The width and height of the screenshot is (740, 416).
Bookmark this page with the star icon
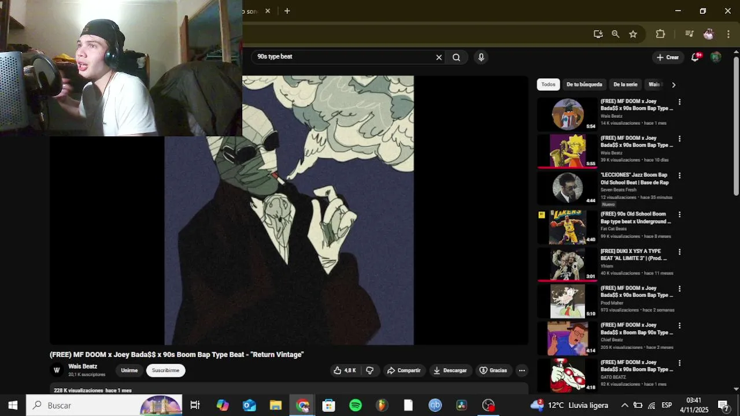[633, 34]
